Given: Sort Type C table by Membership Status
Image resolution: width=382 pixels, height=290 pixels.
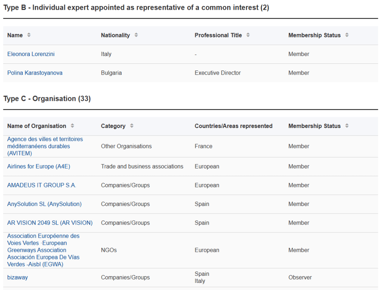Looking at the screenshot, I should [x=347, y=126].
